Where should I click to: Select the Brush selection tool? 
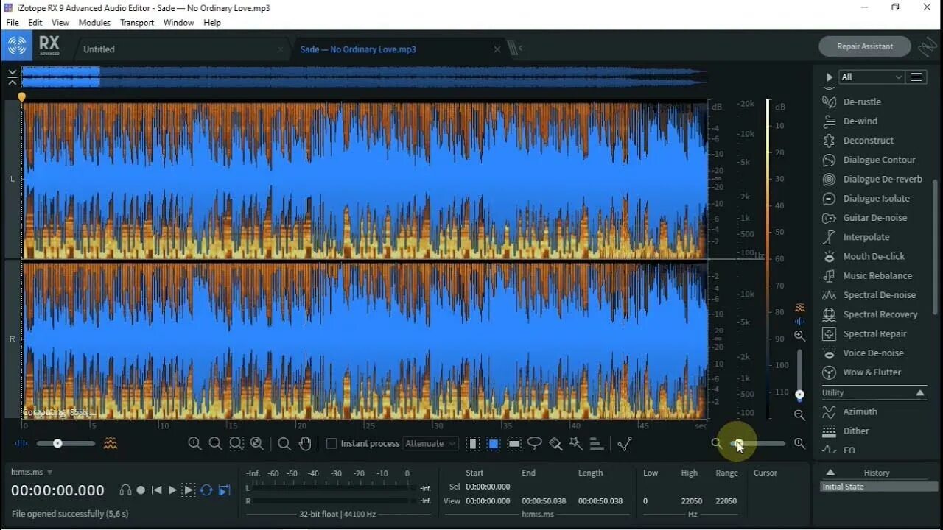[555, 443]
